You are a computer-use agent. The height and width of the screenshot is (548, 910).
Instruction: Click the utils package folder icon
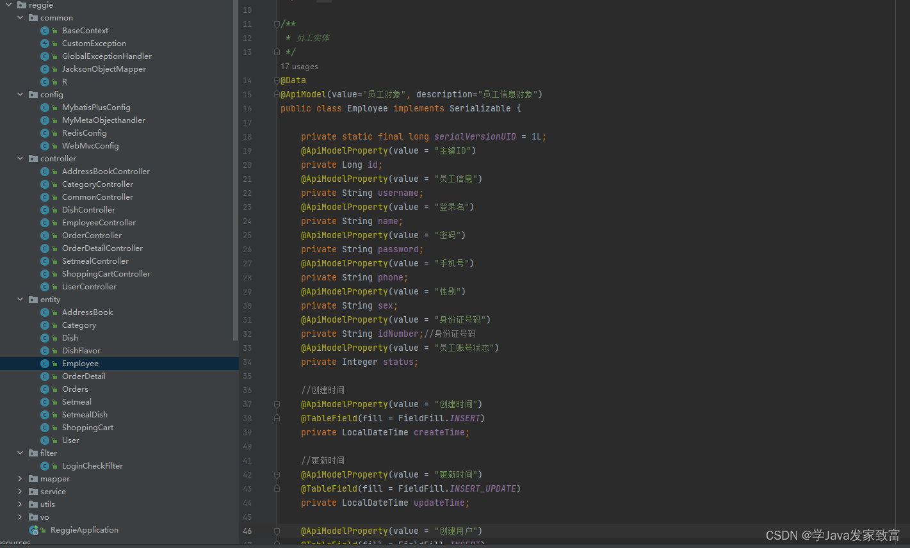(33, 504)
